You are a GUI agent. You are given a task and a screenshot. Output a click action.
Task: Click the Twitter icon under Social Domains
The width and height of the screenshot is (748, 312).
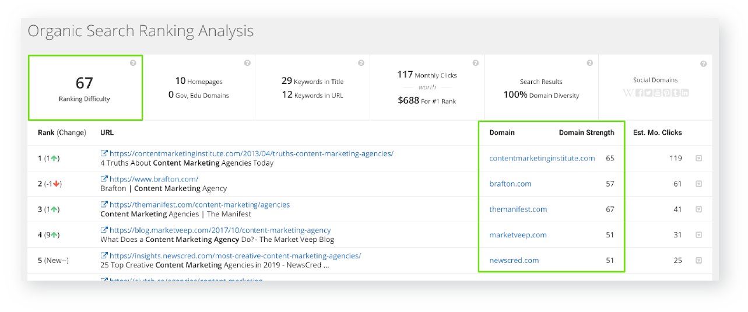[x=648, y=93]
